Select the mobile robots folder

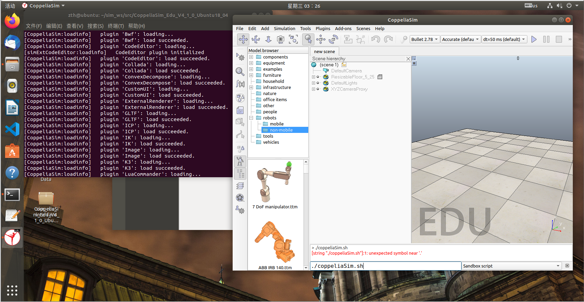[x=277, y=124]
